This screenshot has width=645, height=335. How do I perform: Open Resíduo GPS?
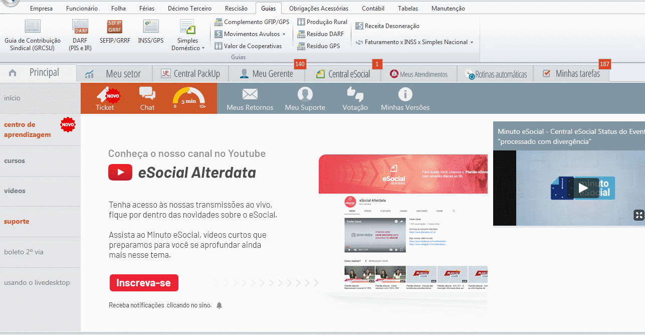point(319,46)
